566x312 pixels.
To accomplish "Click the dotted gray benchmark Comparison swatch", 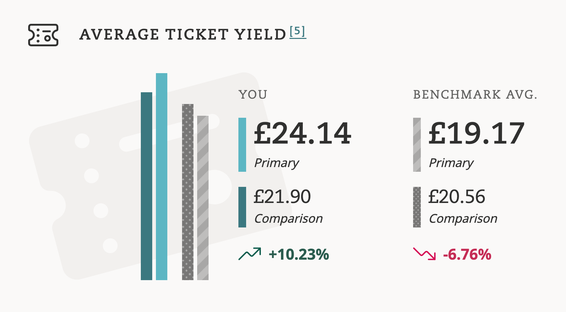I will 417,207.
